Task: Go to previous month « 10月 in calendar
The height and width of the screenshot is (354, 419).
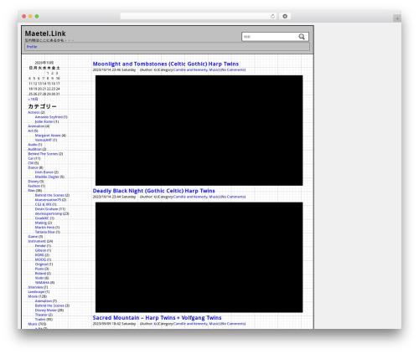Action: tap(33, 99)
